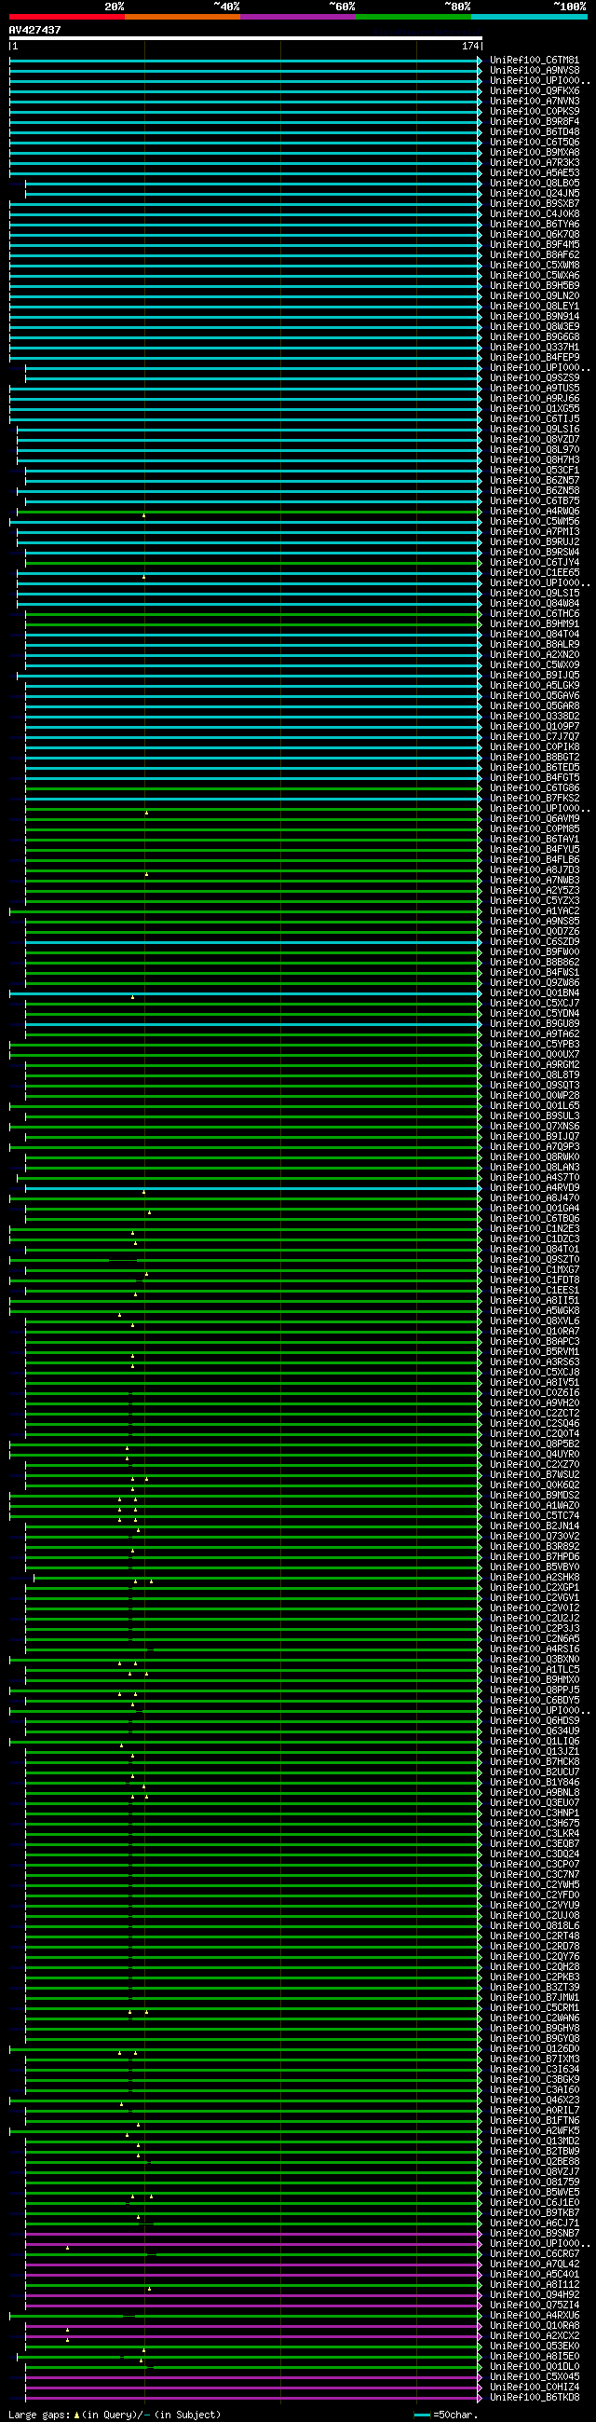Select hit label UniRef100_Q9SZT0
Image resolution: width=596 pixels, height=2422 pixels.
[534, 1260]
